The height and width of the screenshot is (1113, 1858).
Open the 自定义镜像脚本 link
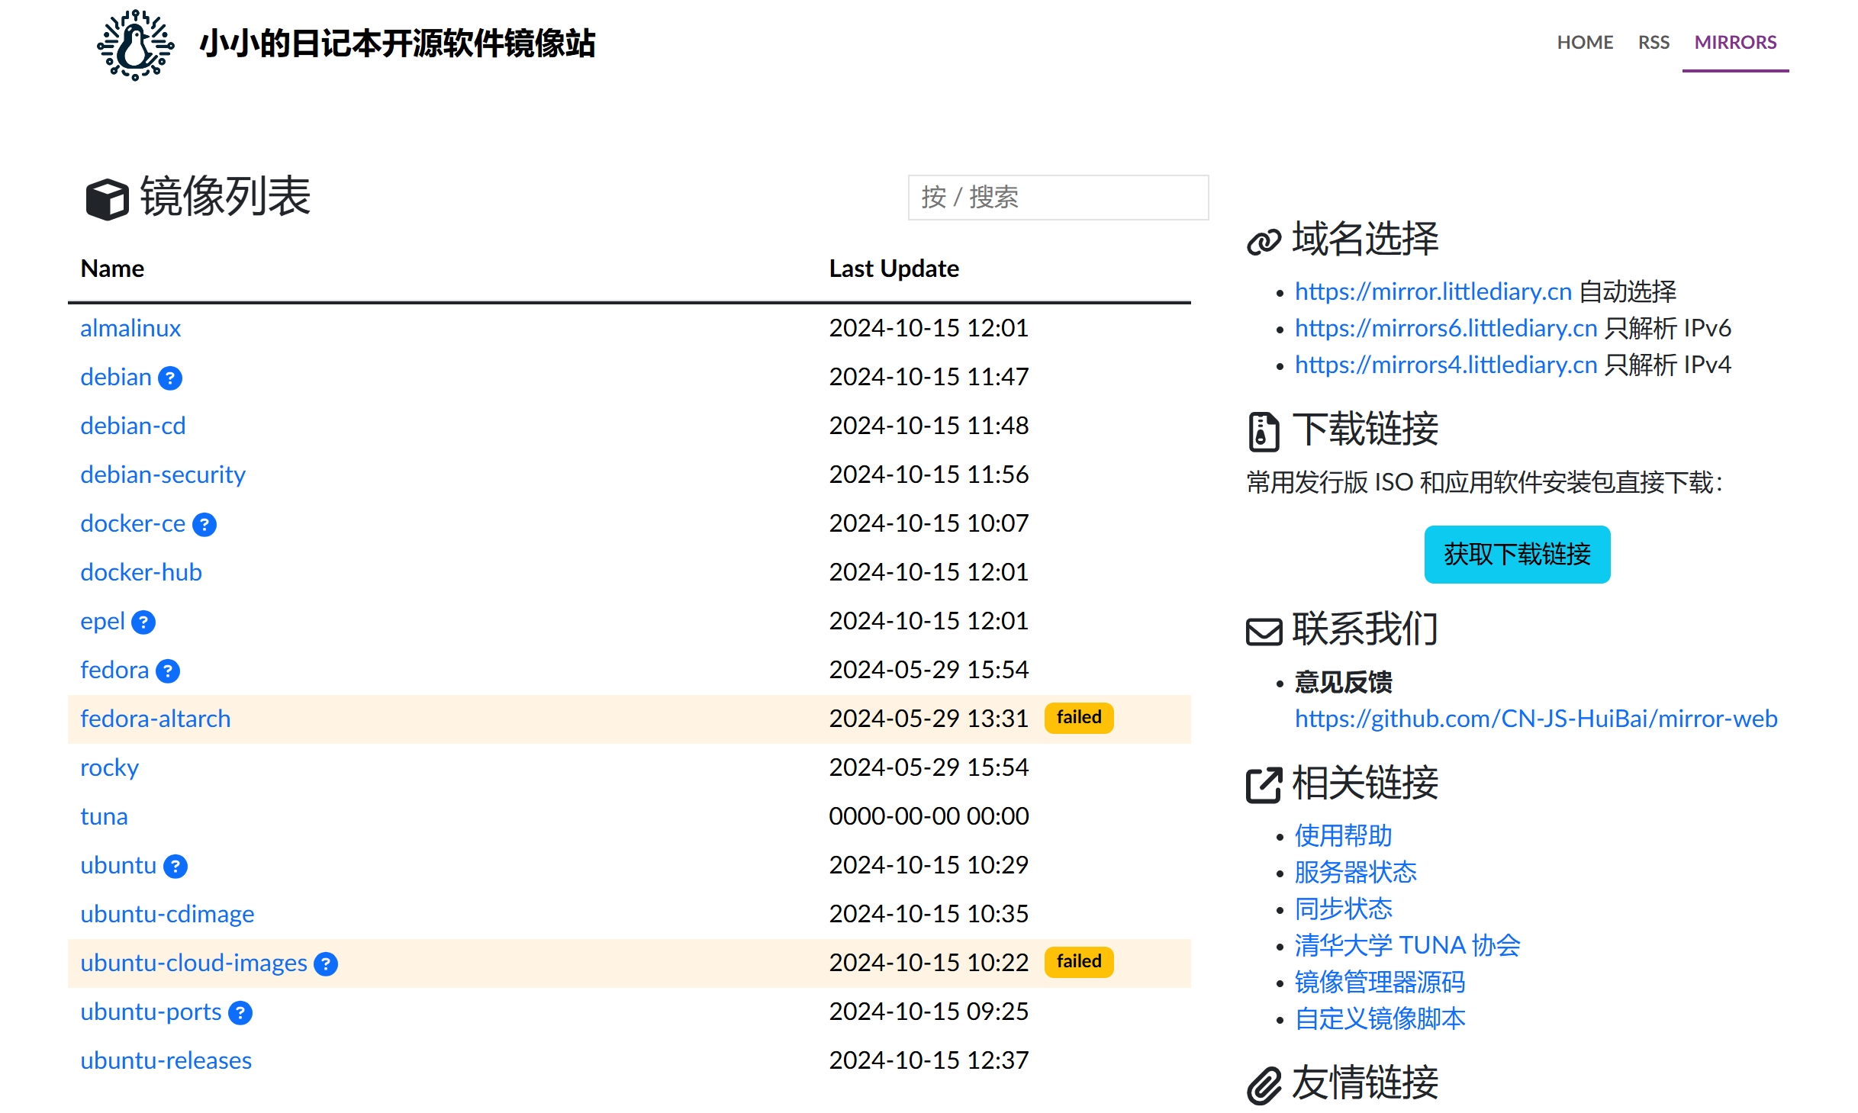pyautogui.click(x=1380, y=1019)
